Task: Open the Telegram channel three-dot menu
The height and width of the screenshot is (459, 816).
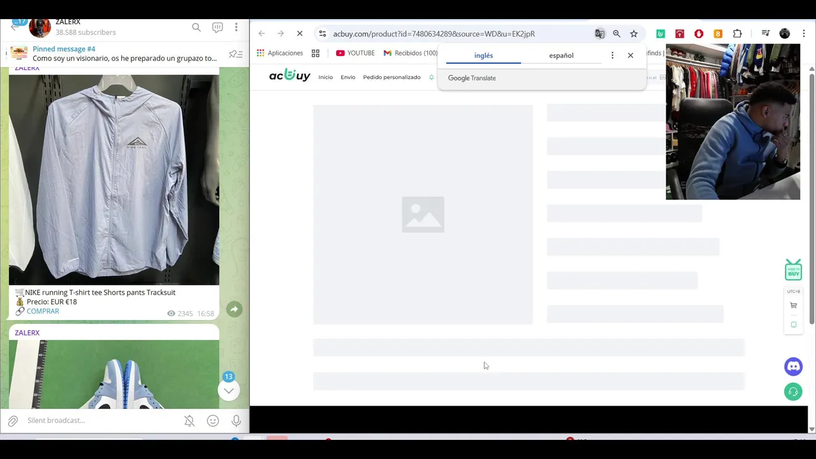Action: 236,27
